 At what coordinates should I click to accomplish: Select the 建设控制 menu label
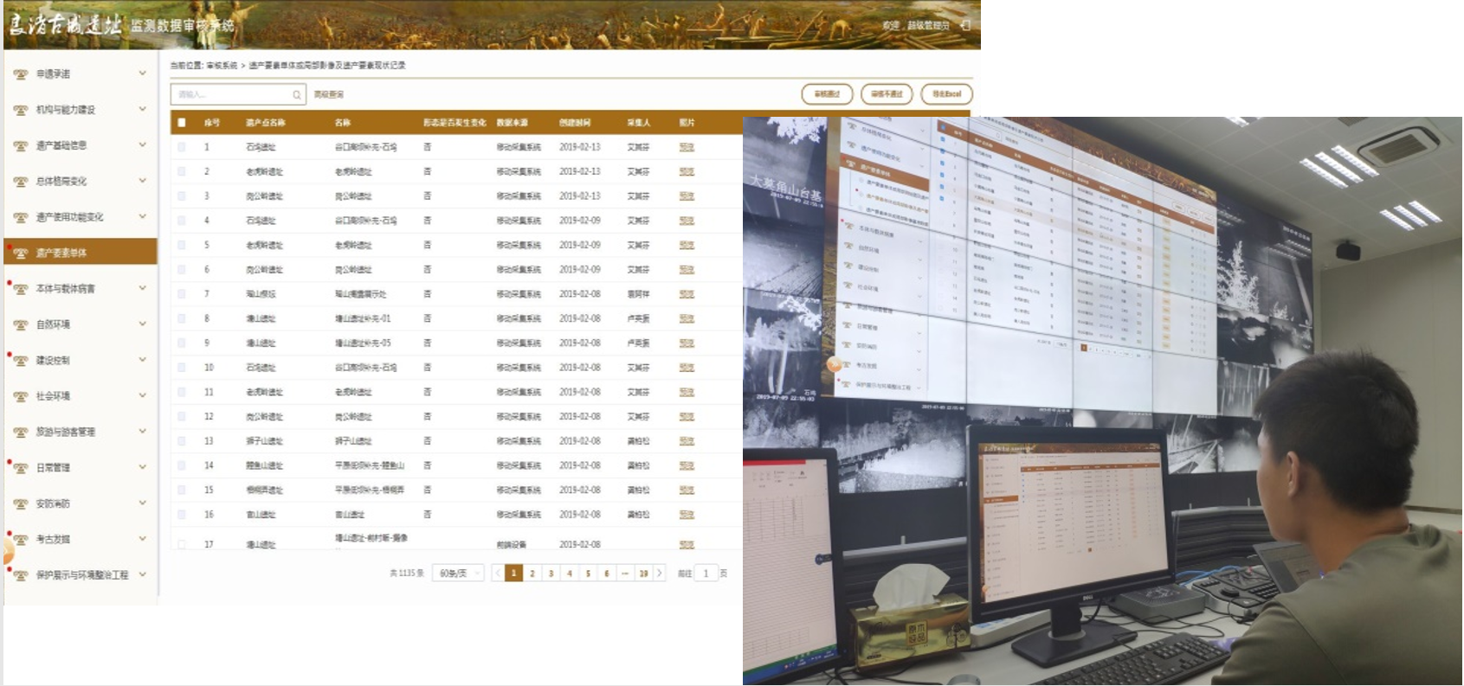coord(53,361)
